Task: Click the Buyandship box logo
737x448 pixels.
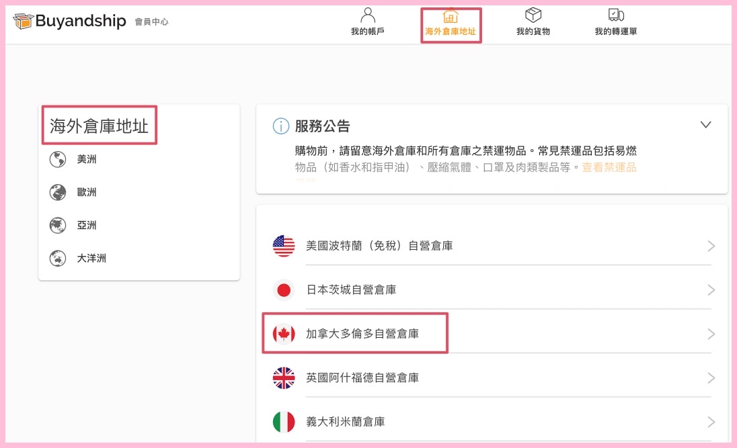Action: click(24, 21)
